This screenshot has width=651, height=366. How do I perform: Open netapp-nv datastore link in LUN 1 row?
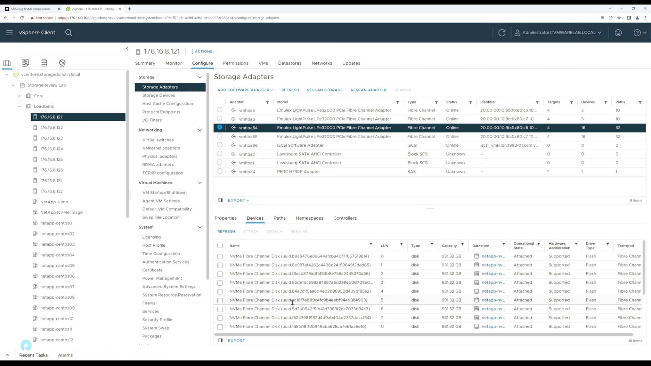[493, 265]
